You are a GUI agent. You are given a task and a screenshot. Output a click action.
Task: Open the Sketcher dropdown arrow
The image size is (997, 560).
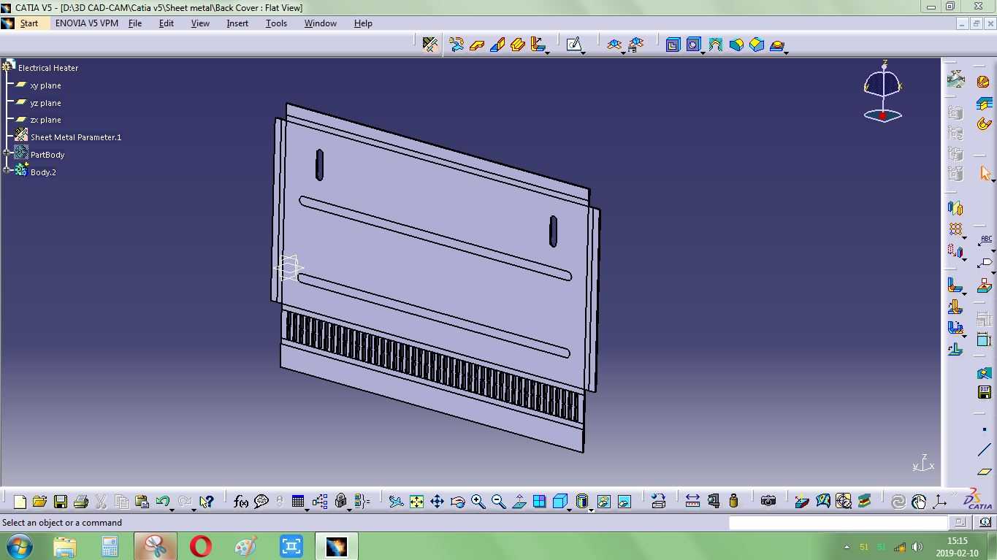click(584, 53)
